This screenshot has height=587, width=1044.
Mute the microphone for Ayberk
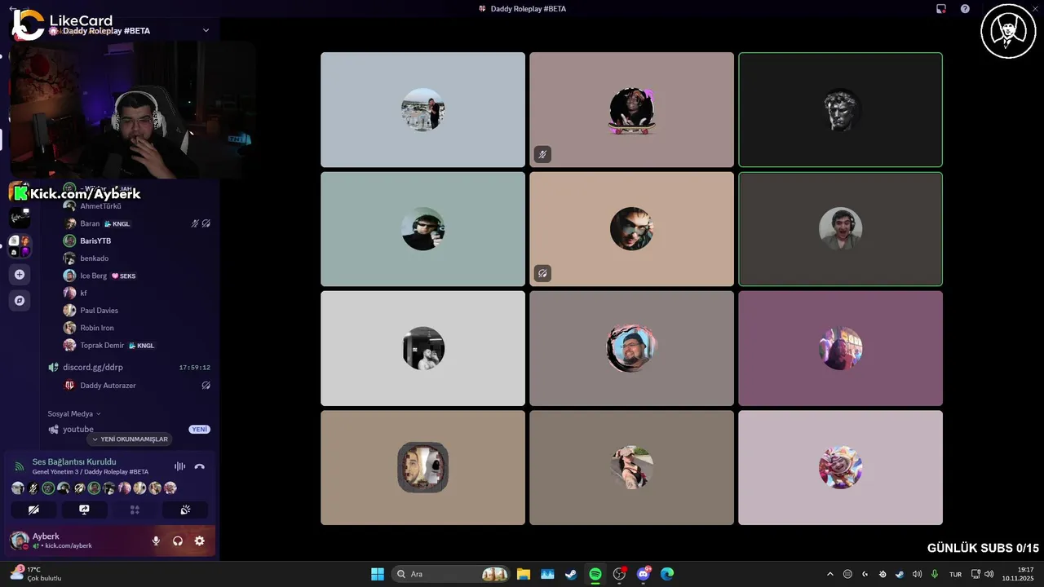coord(156,541)
